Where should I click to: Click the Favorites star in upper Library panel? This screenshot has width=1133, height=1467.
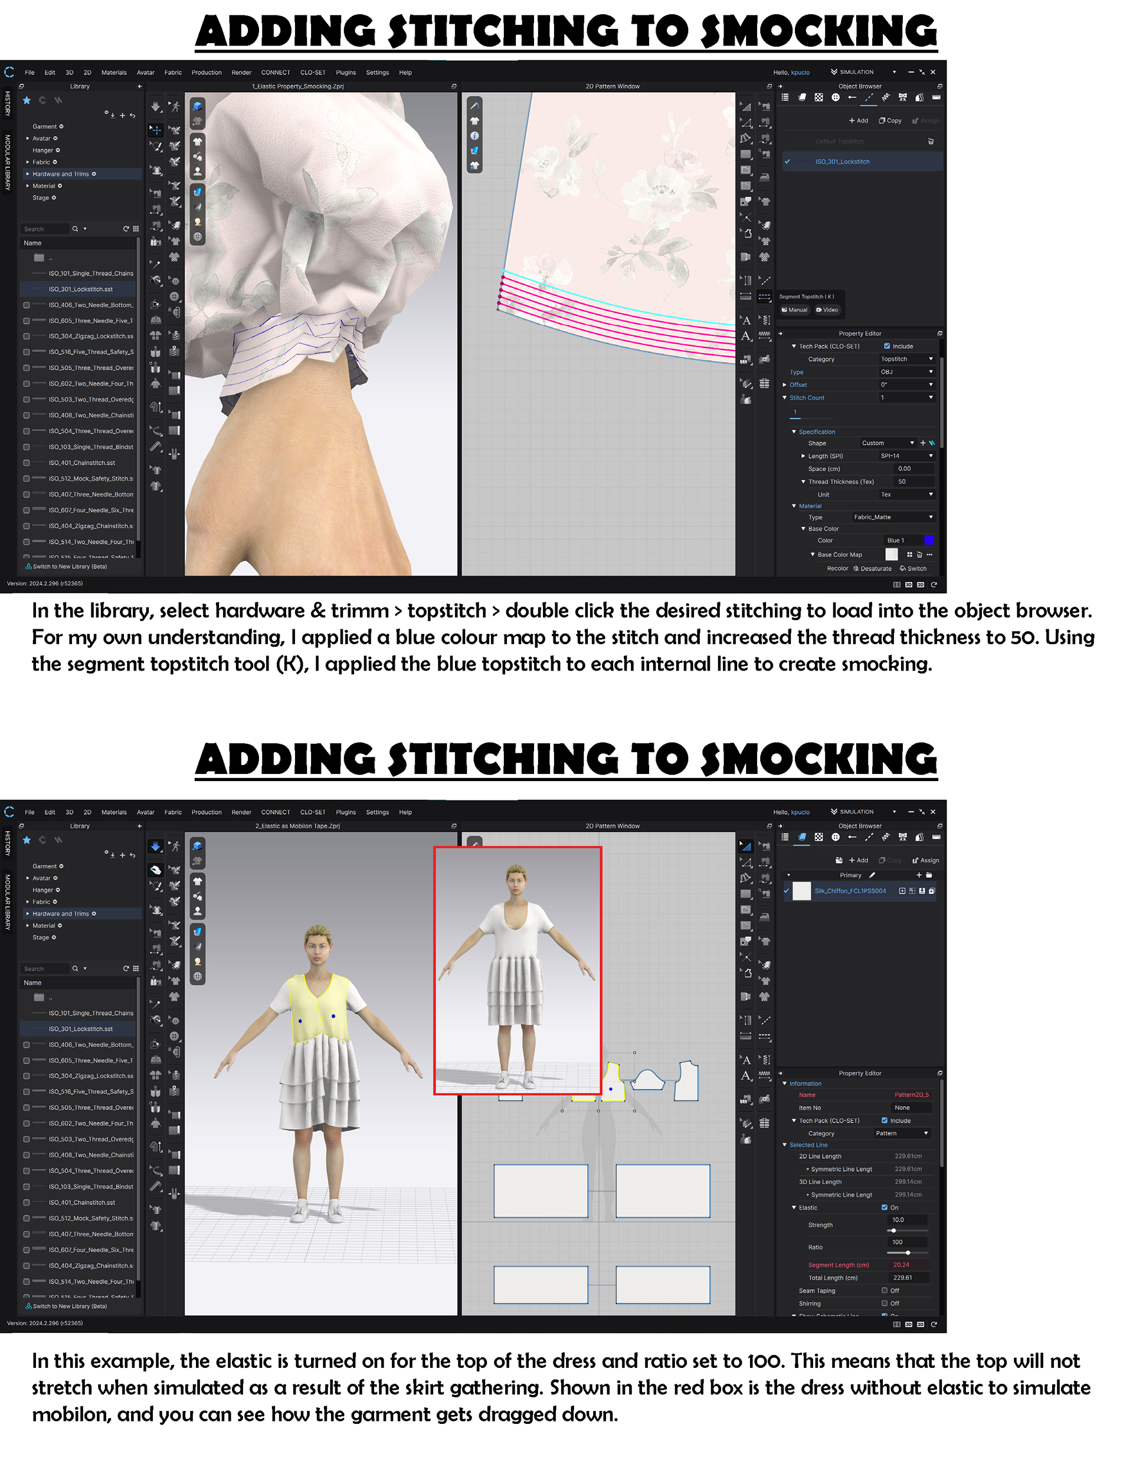click(27, 100)
